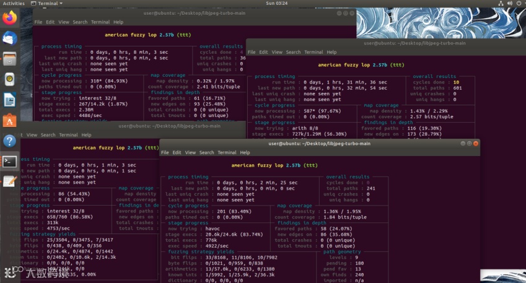The image size is (526, 283).
Task: Click the network status icon in top bar
Action: 501,3
